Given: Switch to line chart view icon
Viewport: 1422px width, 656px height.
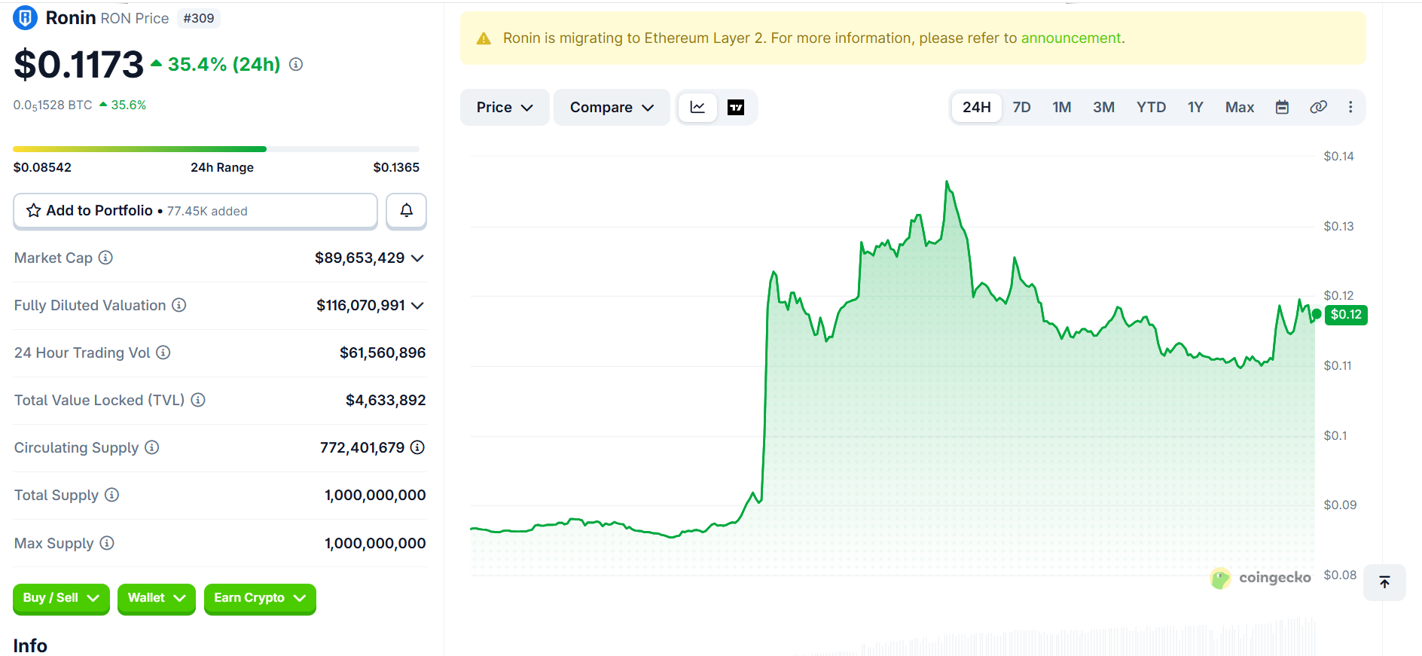Looking at the screenshot, I should (x=697, y=108).
